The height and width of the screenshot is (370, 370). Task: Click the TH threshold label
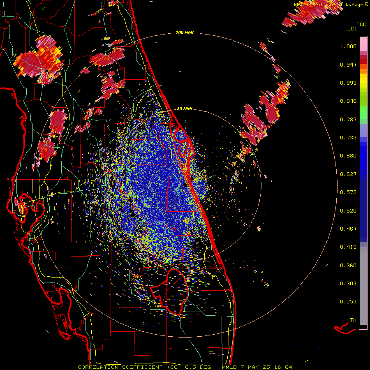353,320
